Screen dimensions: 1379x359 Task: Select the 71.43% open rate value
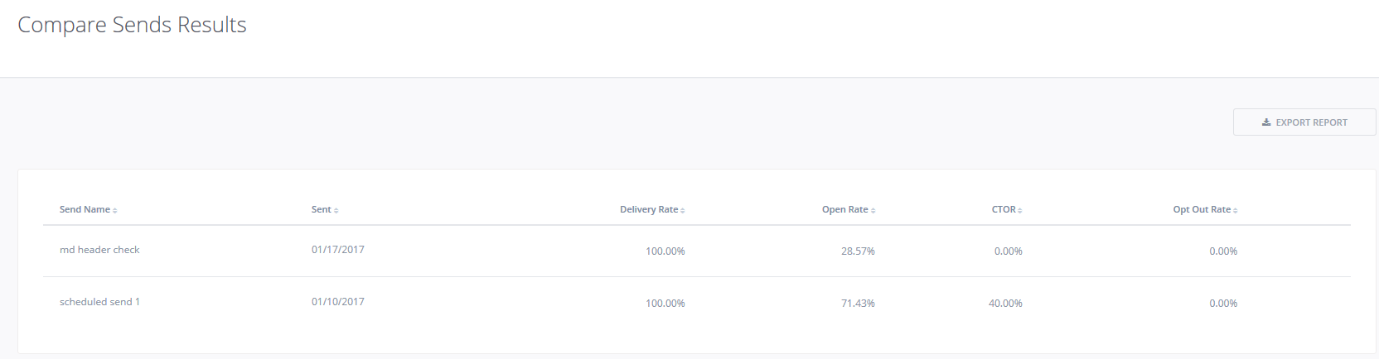(858, 304)
